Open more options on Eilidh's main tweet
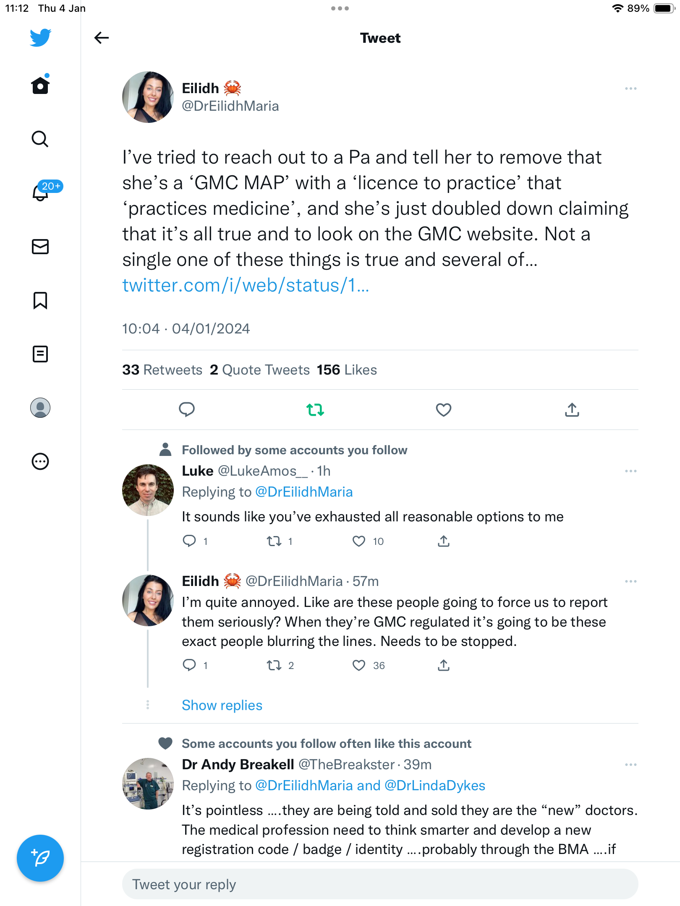680x906 pixels. tap(630, 89)
